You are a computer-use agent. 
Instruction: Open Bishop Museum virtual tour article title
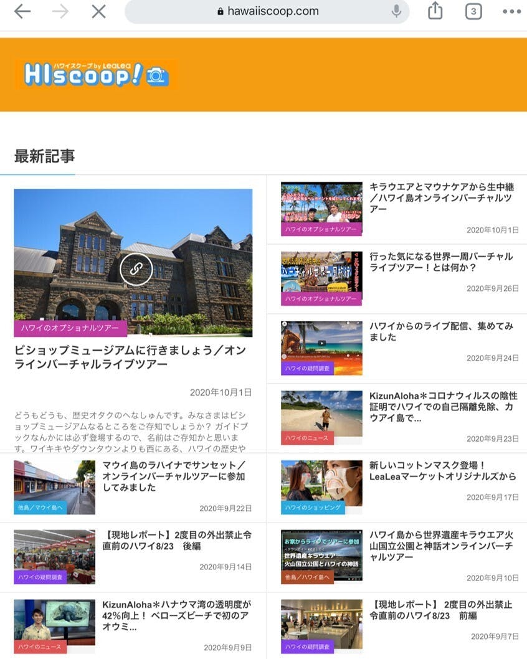[x=130, y=357]
